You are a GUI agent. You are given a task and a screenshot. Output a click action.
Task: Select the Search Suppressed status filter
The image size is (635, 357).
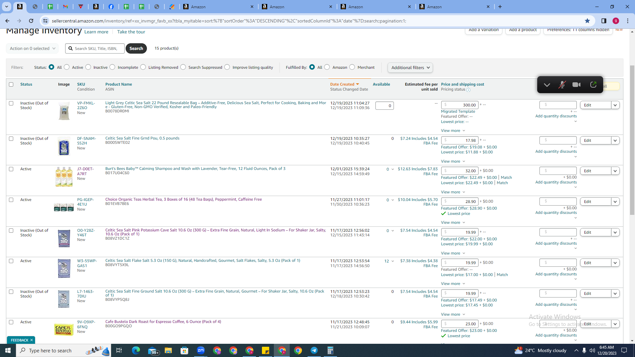coord(183,67)
